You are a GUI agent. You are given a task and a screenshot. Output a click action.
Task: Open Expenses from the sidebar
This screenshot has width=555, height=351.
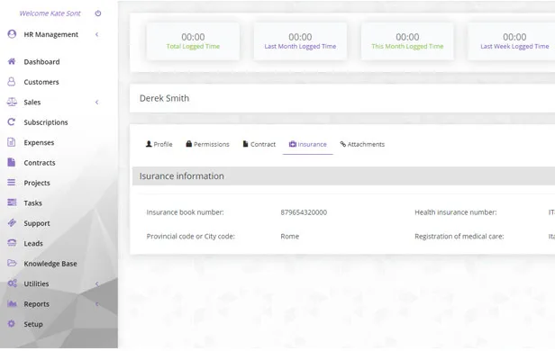(39, 142)
